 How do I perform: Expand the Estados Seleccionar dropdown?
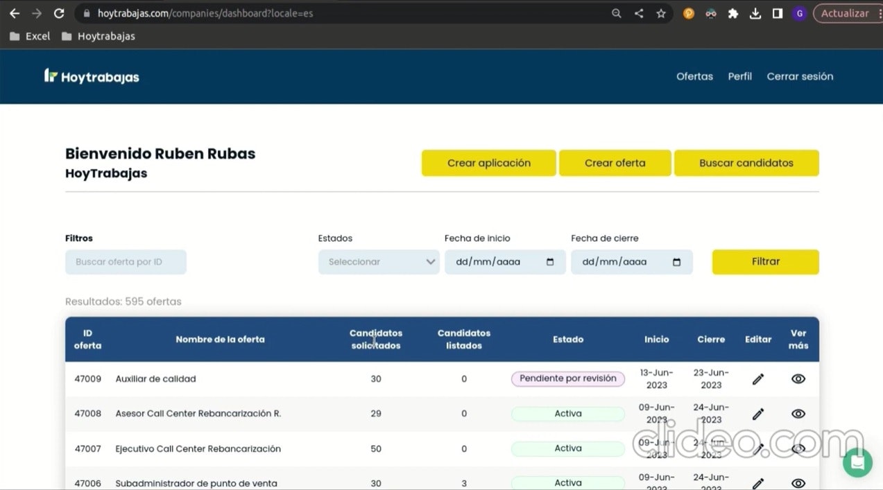tap(379, 262)
